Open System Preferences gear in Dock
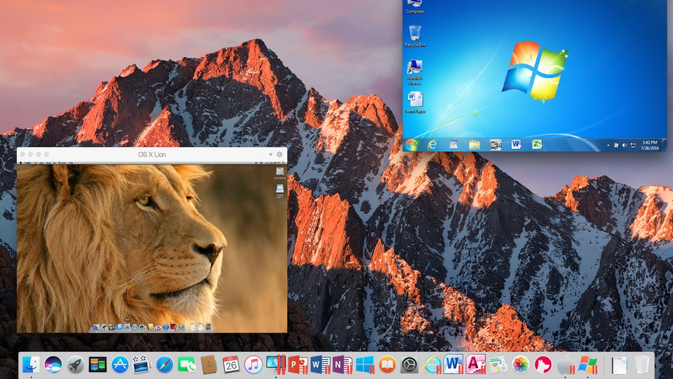The width and height of the screenshot is (673, 379). [409, 364]
